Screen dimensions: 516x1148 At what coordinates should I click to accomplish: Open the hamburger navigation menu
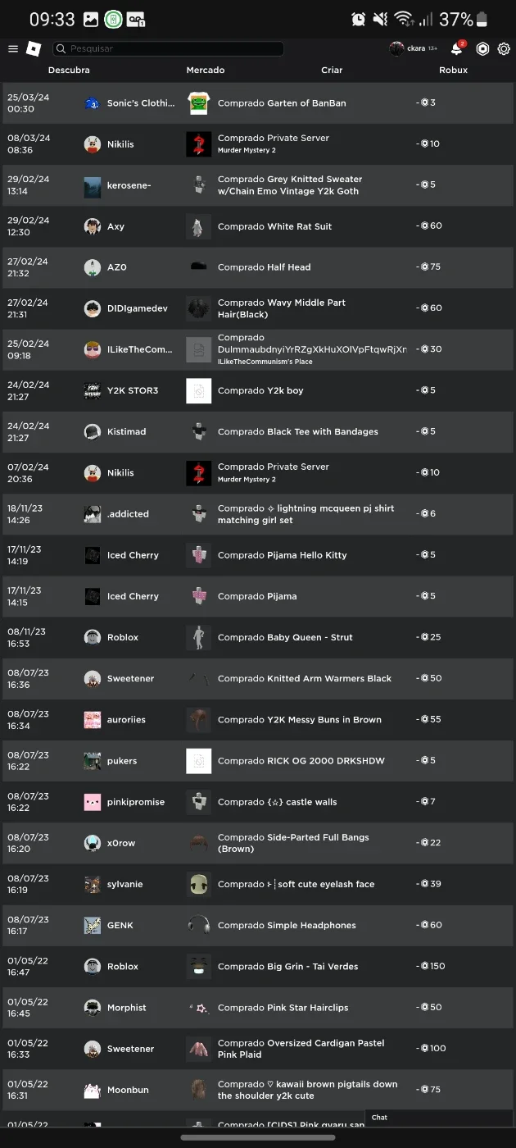[x=13, y=49]
